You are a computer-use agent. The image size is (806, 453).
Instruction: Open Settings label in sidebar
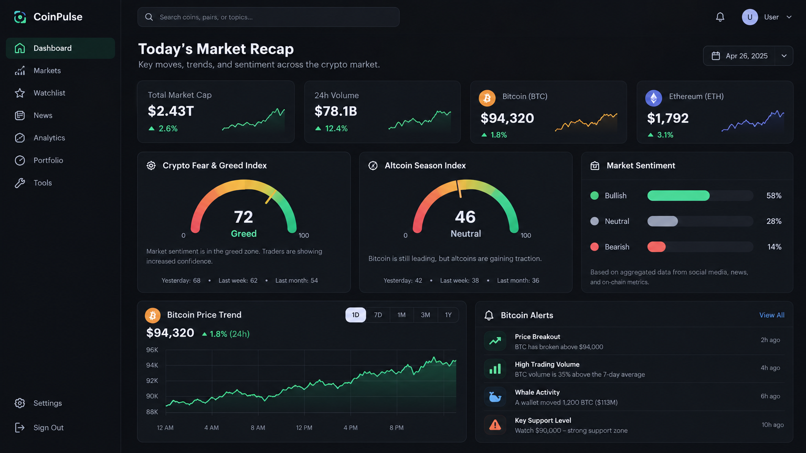[48, 403]
